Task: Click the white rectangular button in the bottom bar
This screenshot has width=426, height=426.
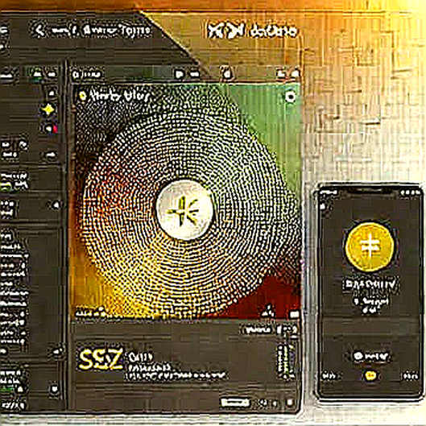Action: pos(235,403)
